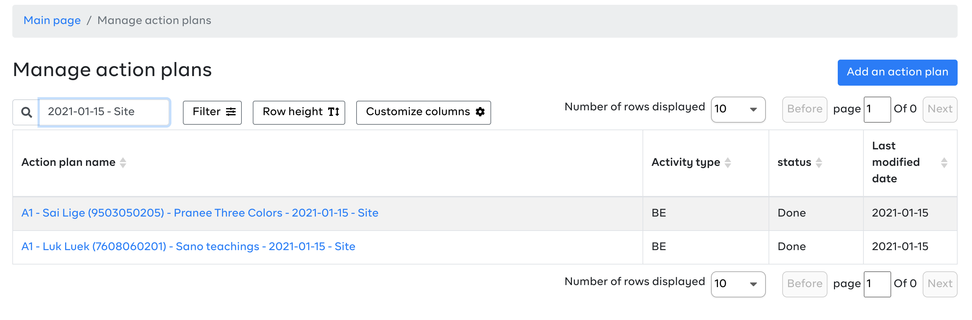Image resolution: width=972 pixels, height=320 pixels.
Task: Click top Before pagination button
Action: pos(805,109)
